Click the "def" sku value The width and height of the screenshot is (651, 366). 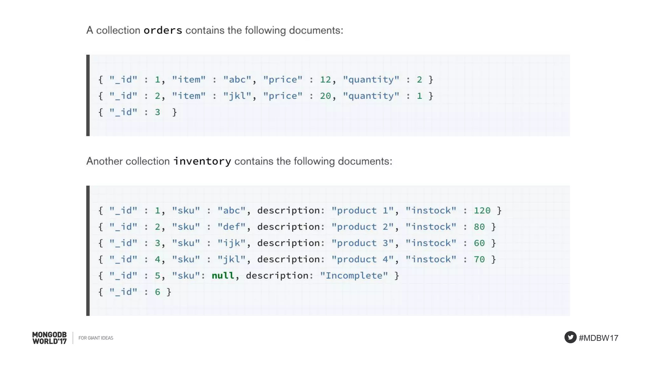pyautogui.click(x=232, y=227)
